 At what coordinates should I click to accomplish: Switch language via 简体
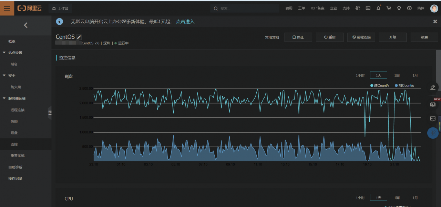(421, 8)
